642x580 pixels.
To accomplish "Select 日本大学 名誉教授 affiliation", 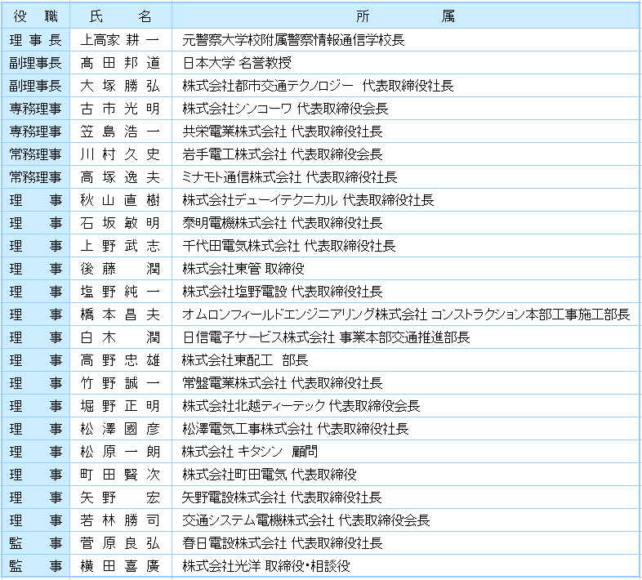I will coord(406,63).
